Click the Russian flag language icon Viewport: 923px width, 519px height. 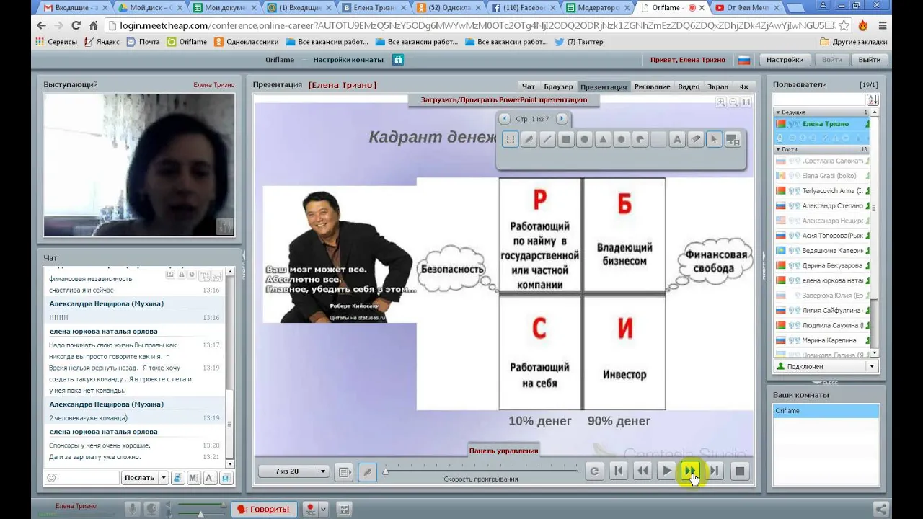point(744,61)
